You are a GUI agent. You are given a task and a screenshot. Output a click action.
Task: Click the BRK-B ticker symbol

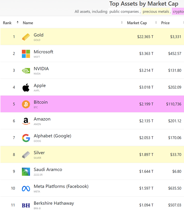[x=37, y=208]
